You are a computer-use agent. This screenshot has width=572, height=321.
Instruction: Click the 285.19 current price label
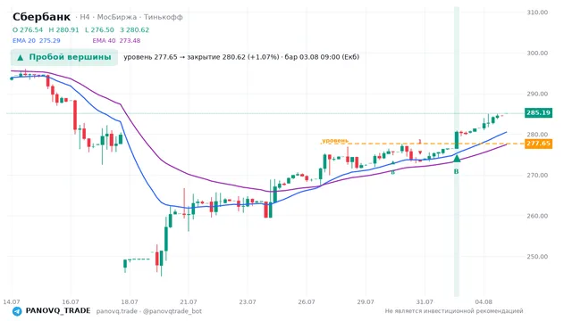point(538,112)
